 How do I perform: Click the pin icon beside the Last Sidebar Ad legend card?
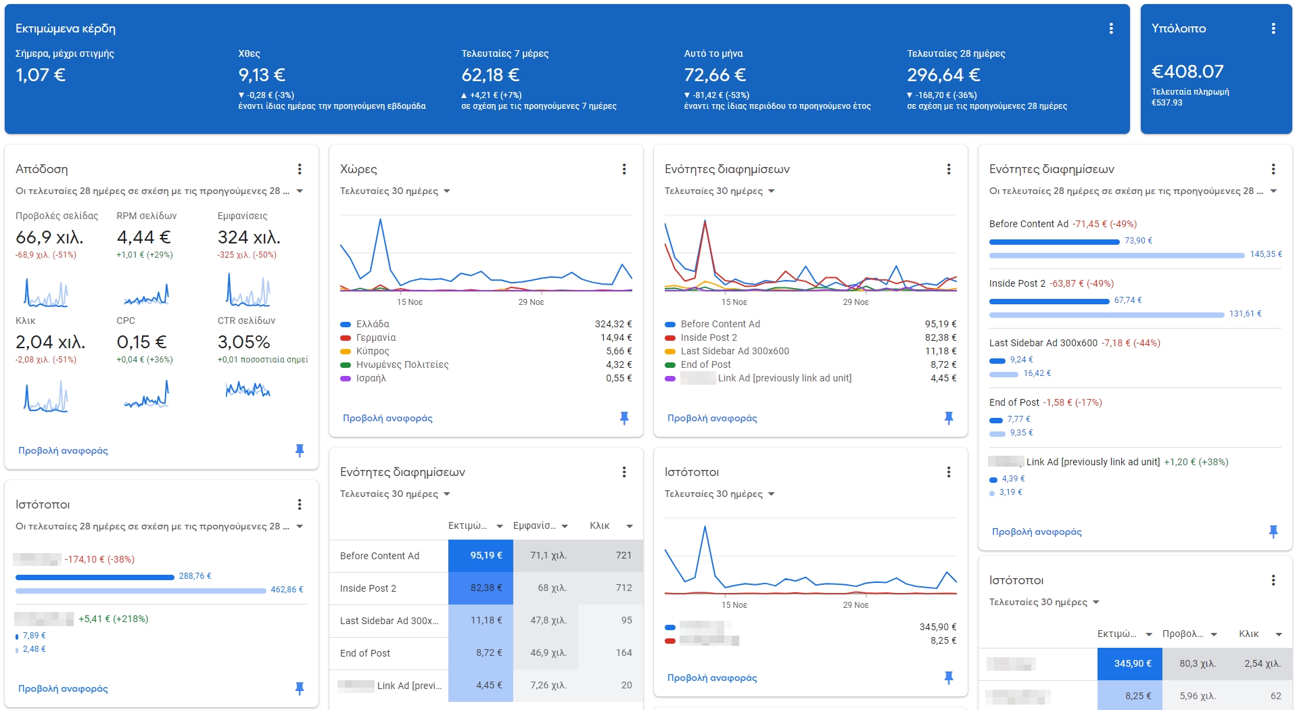[x=948, y=418]
